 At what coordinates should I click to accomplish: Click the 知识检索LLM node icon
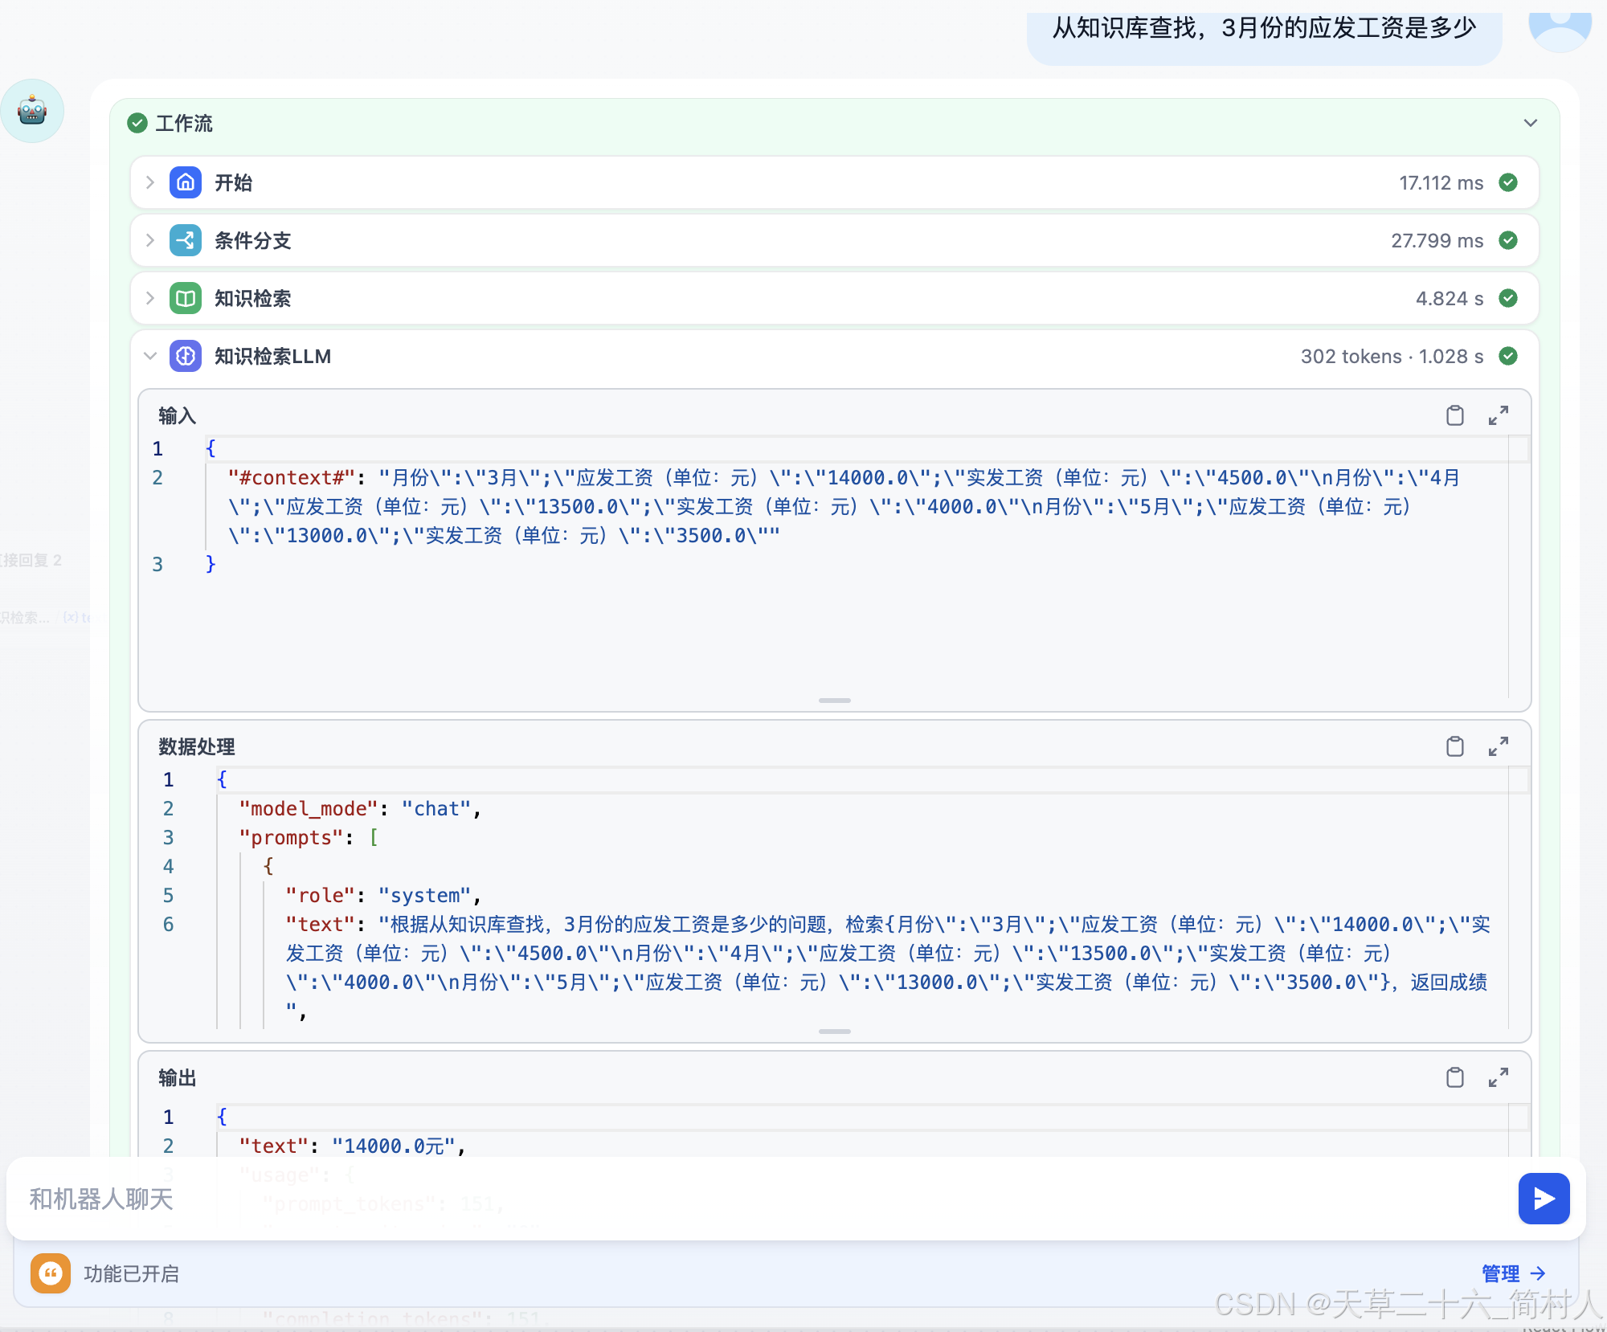(186, 356)
